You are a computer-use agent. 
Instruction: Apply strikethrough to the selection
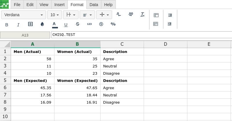pyautogui.click(x=77, y=24)
